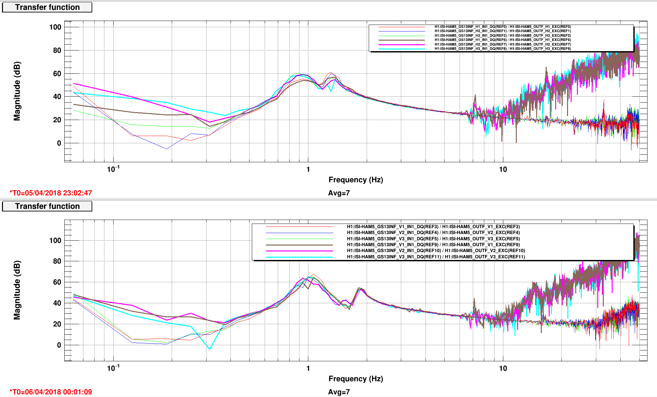
Task: Select the H3_IN1_DQ(REF2) legend entry text
Action: pos(503,35)
